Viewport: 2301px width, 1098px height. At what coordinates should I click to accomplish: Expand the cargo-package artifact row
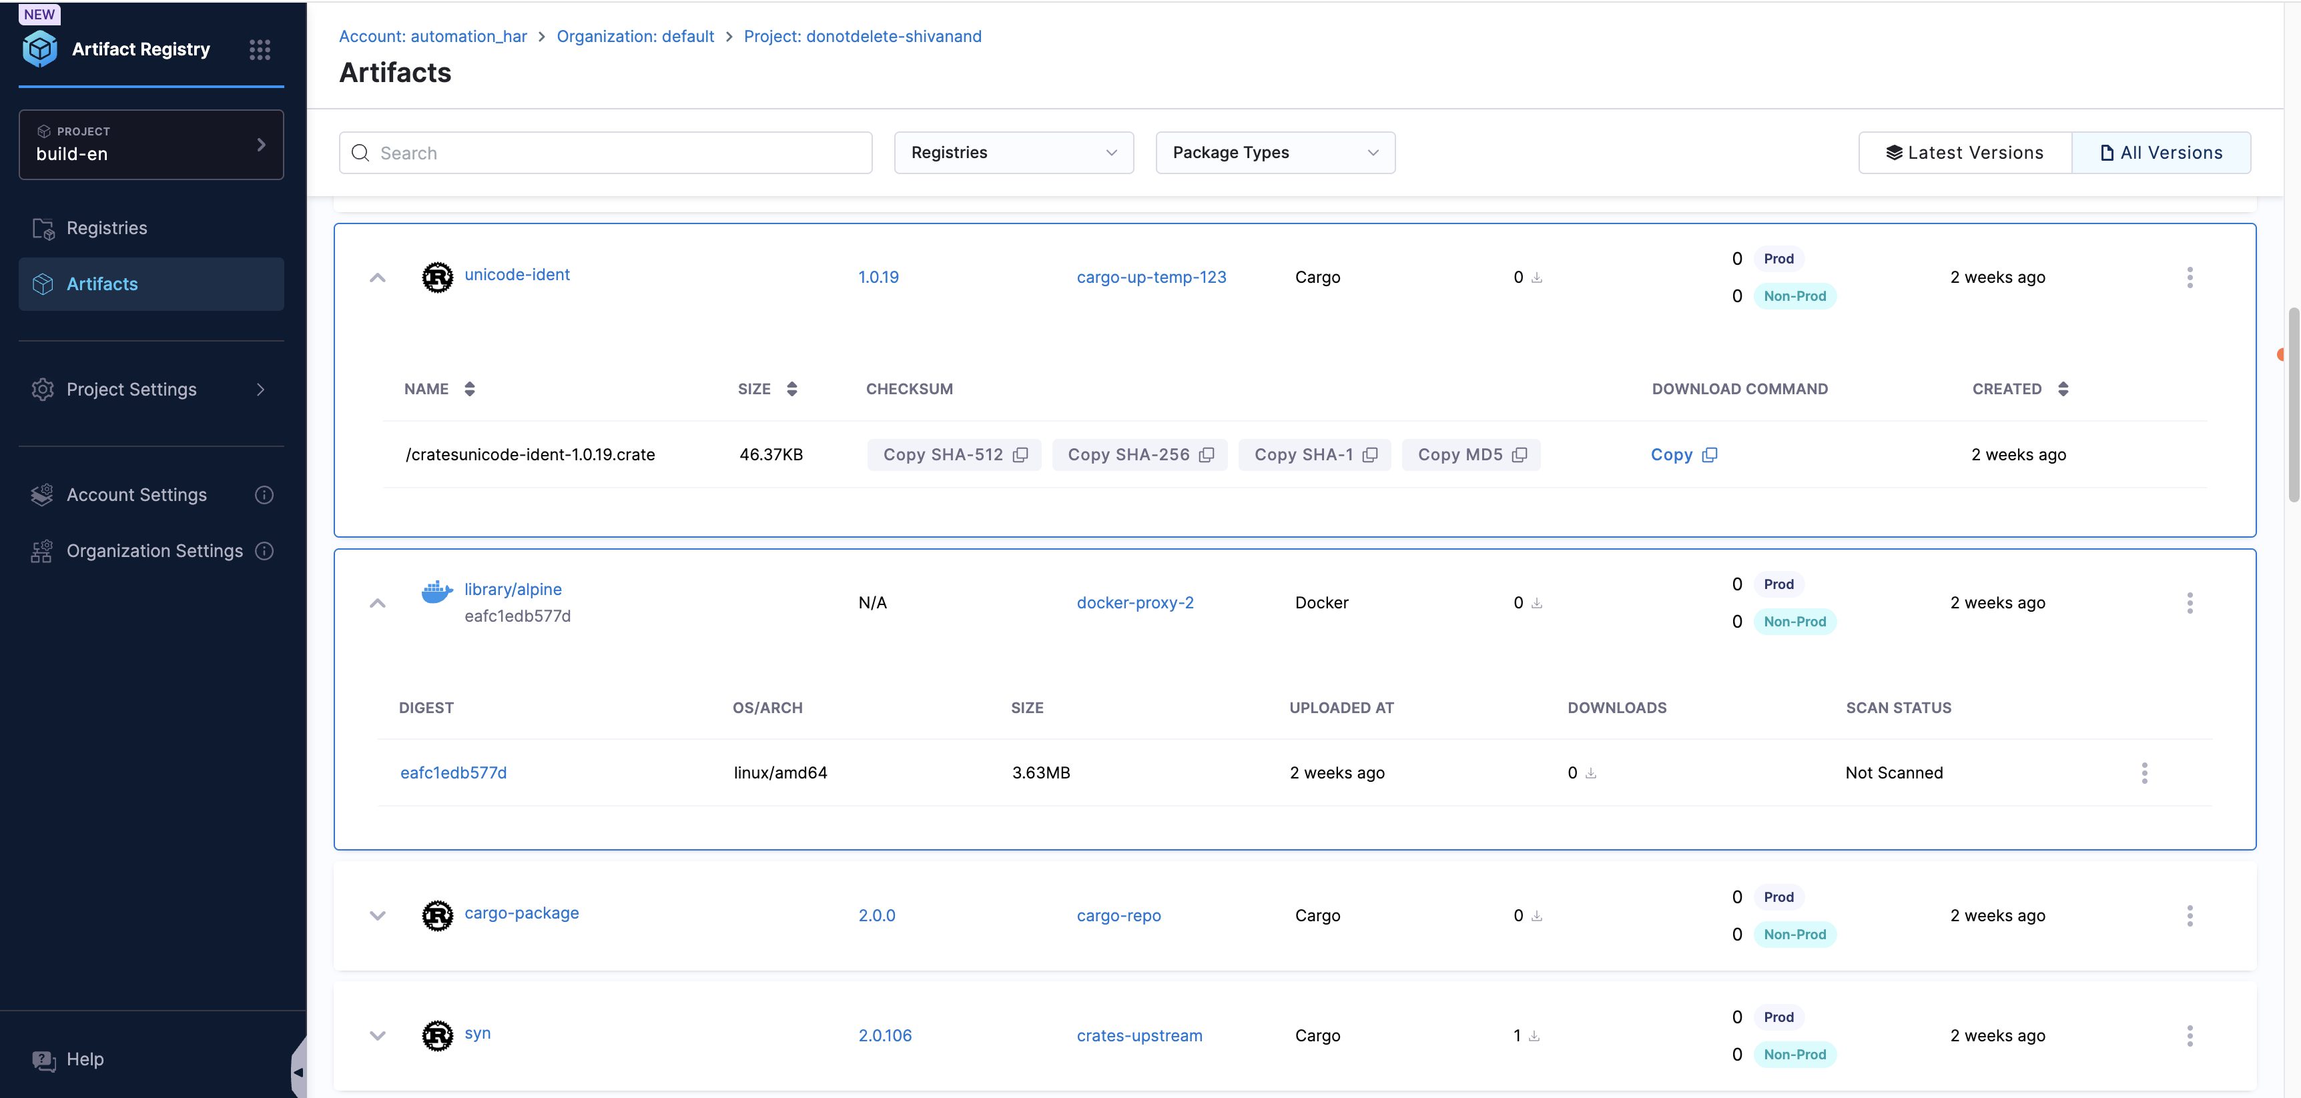378,915
